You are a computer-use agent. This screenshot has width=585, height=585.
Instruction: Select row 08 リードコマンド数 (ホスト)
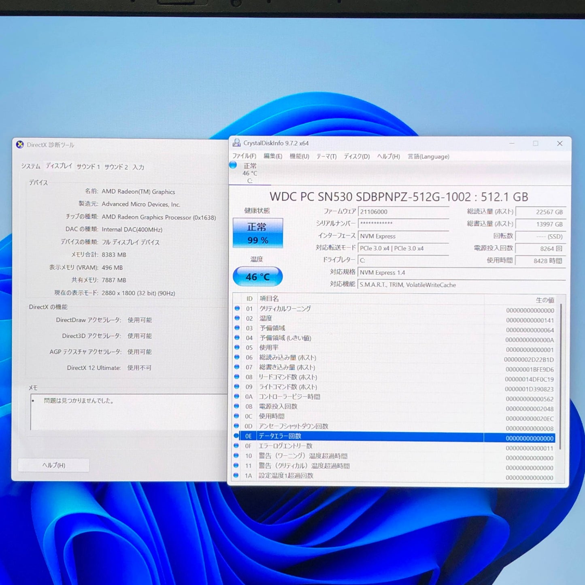pyautogui.click(x=394, y=377)
